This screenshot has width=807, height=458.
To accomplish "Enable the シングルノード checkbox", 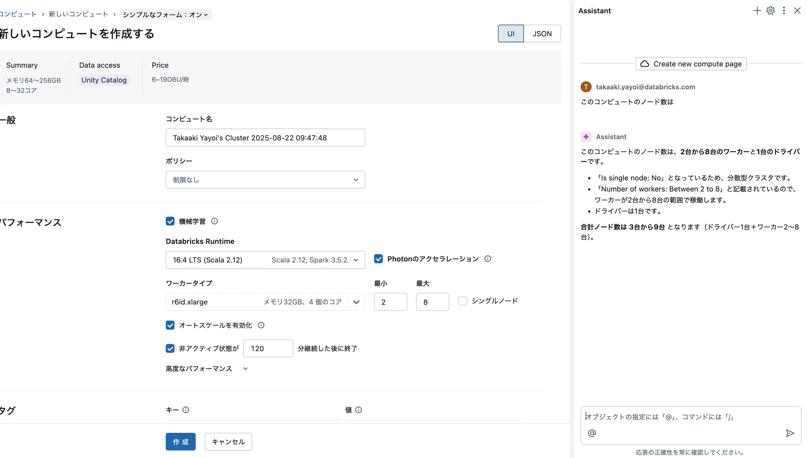I will [463, 301].
